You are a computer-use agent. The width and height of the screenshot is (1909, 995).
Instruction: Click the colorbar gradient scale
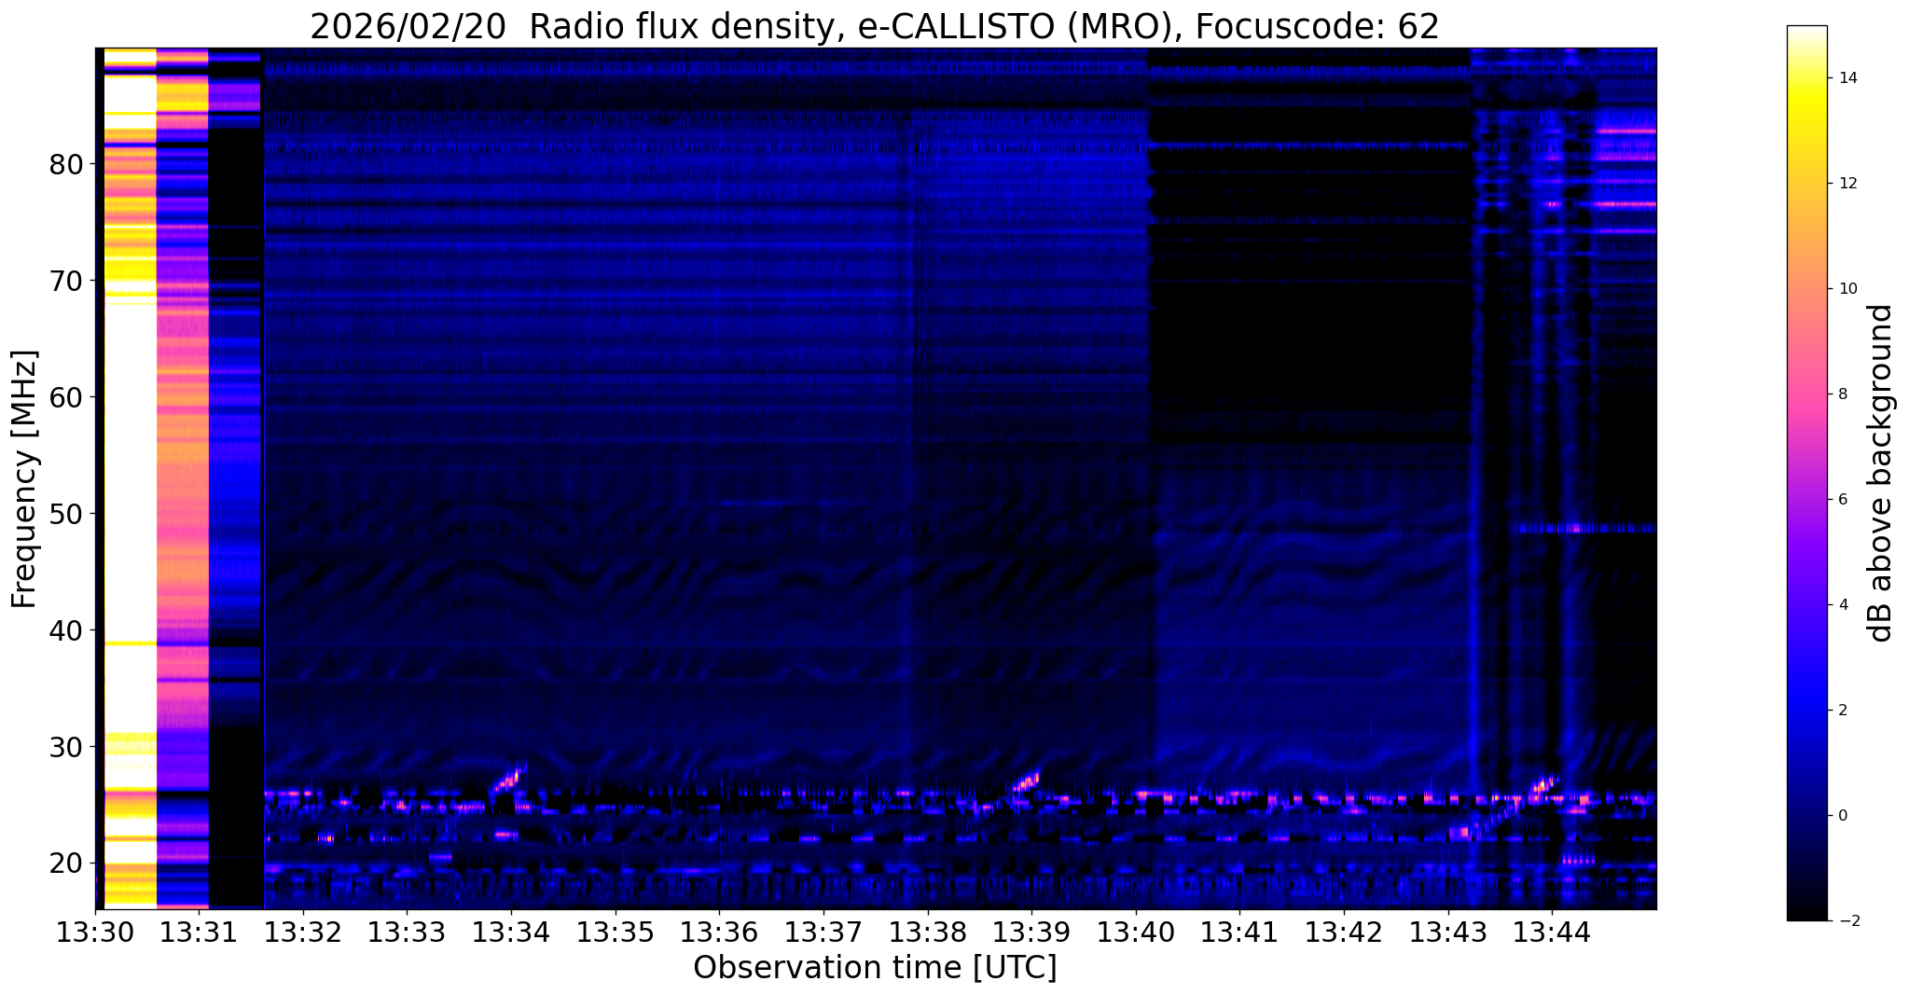click(x=1806, y=473)
